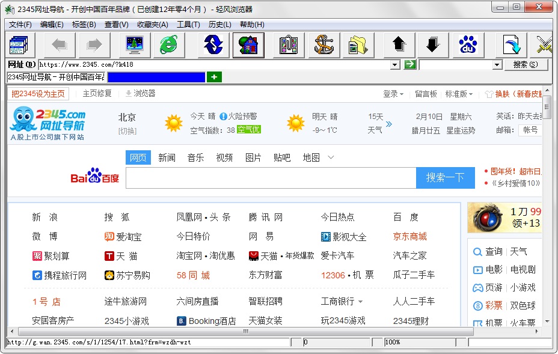Switch Baidu search to 新闻 tab

(x=167, y=157)
